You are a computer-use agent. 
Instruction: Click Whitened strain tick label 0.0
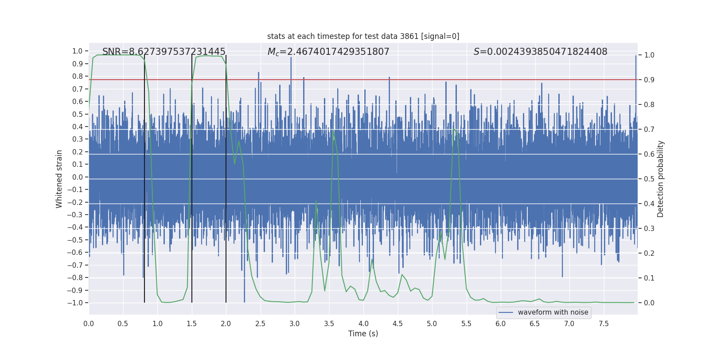[78, 177]
